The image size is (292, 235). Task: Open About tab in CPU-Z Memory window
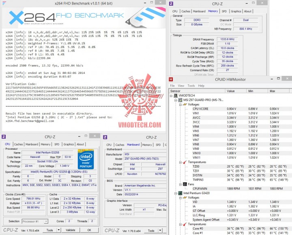click(248, 11)
